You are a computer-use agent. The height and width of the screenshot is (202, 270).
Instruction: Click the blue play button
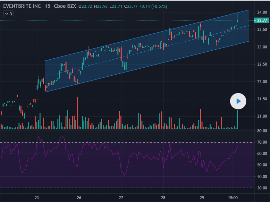click(x=238, y=101)
